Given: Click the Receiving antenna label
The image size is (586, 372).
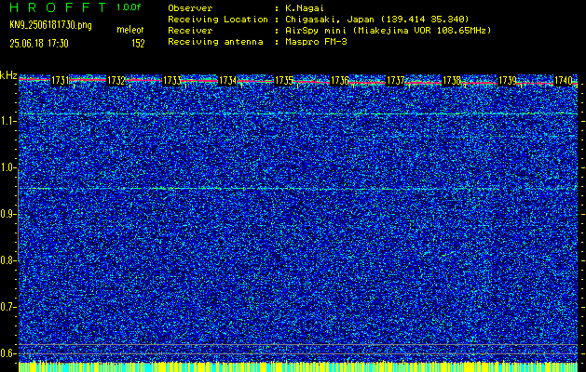Looking at the screenshot, I should 215,42.
